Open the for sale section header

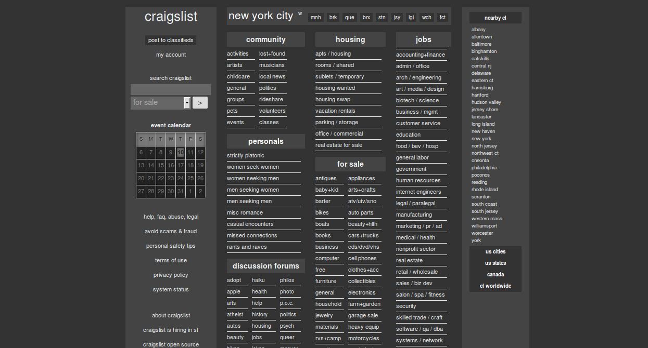coord(350,164)
